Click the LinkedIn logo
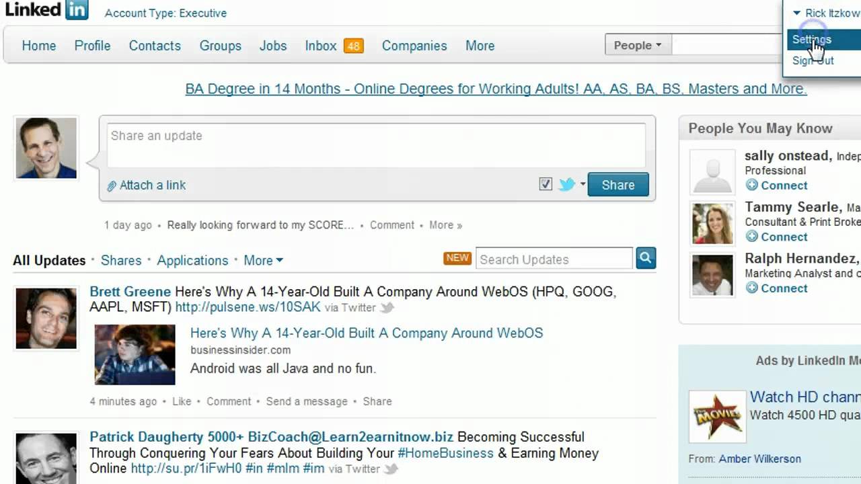This screenshot has width=861, height=484. 46,10
